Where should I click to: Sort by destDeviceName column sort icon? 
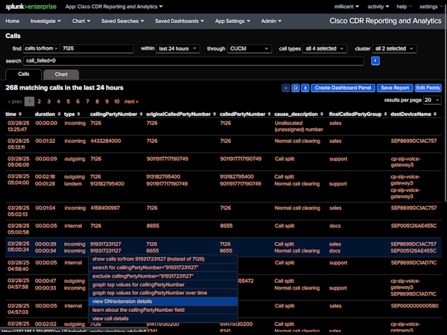coord(435,114)
